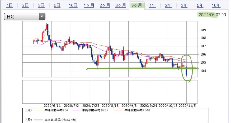This screenshot has width=231, height=123.
Task: Select the 3年 period link
Action: [184, 5]
